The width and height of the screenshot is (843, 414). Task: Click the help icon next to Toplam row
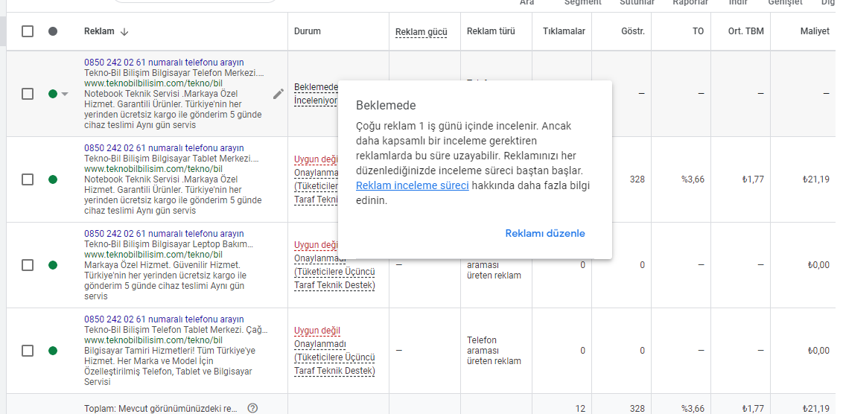coord(252,408)
